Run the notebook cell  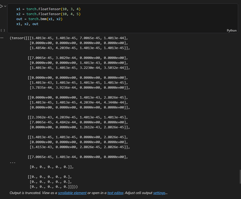click(x=1, y=6)
